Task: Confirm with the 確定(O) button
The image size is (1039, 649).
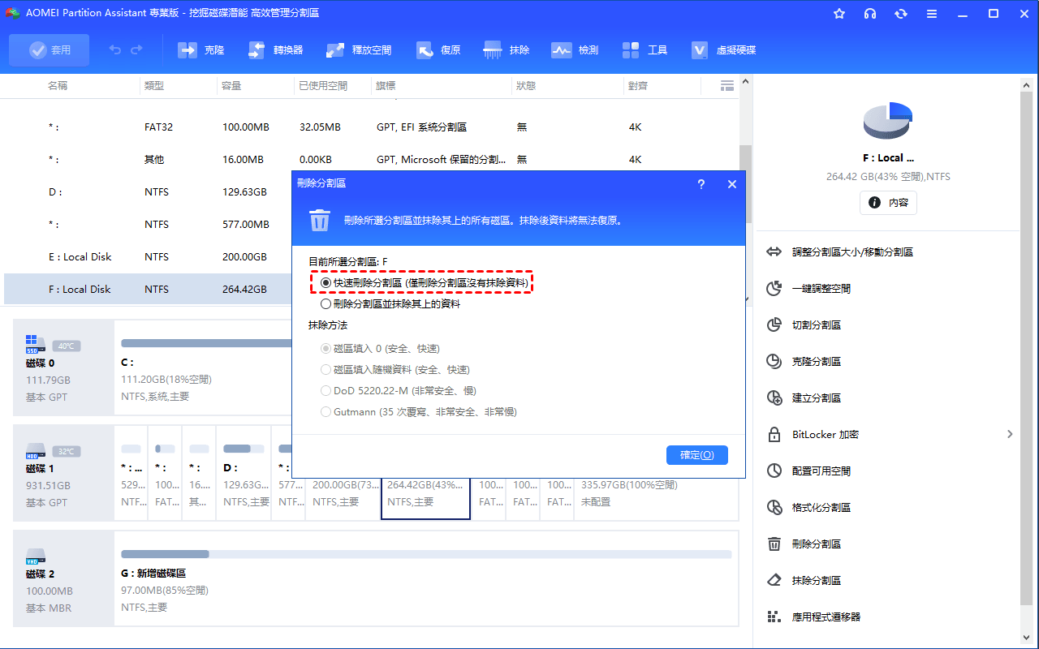Action: 696,455
